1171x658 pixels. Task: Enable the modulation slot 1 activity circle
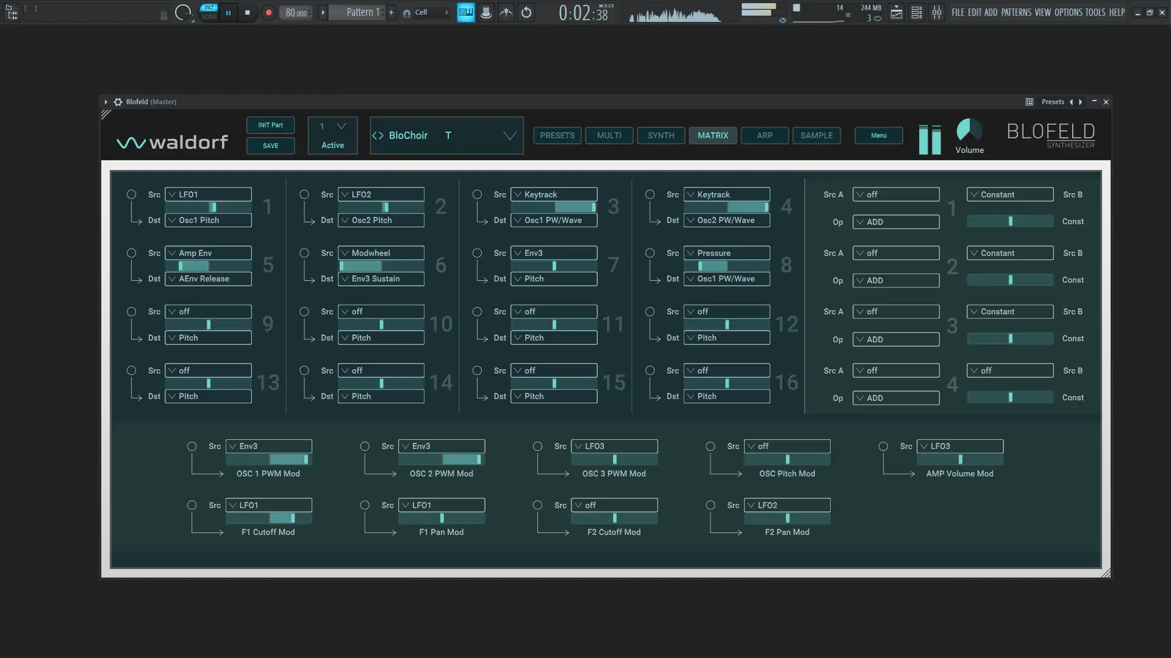click(x=131, y=194)
